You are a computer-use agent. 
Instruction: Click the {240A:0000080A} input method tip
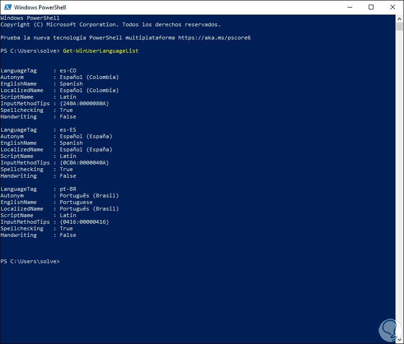point(84,103)
